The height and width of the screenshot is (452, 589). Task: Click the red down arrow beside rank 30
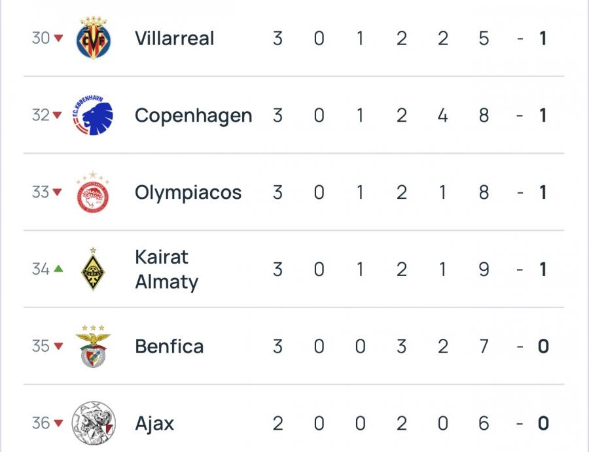click(x=58, y=39)
